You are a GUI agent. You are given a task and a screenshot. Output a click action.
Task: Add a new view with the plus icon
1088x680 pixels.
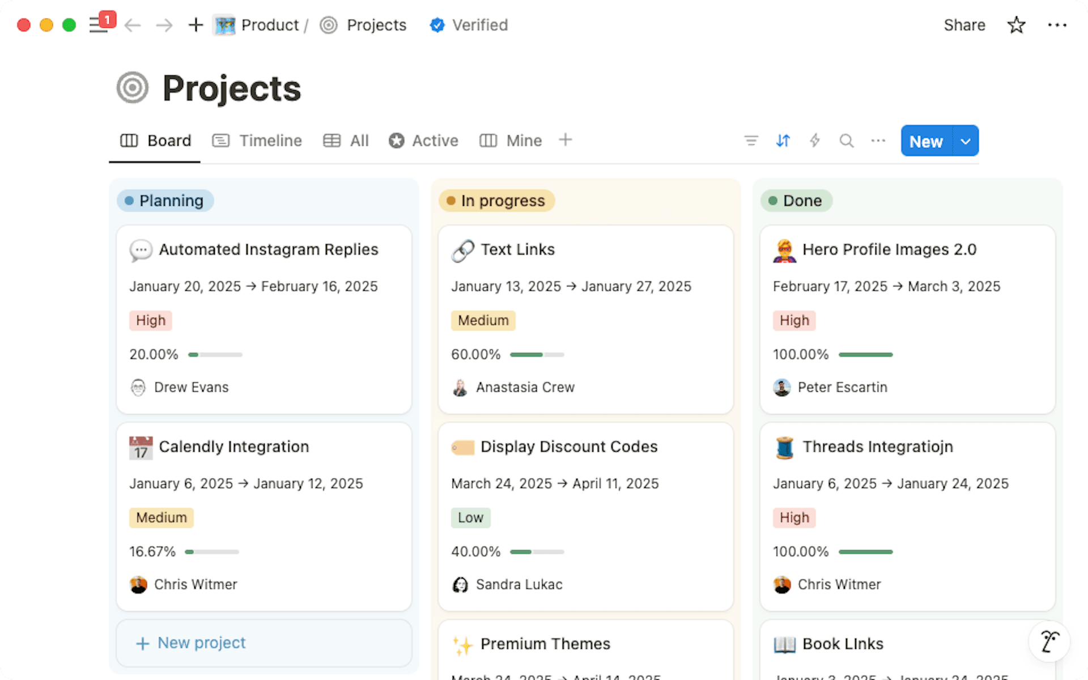click(566, 141)
